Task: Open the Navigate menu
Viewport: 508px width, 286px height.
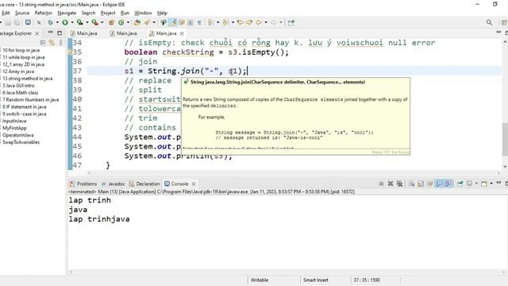Action: pyautogui.click(x=67, y=13)
